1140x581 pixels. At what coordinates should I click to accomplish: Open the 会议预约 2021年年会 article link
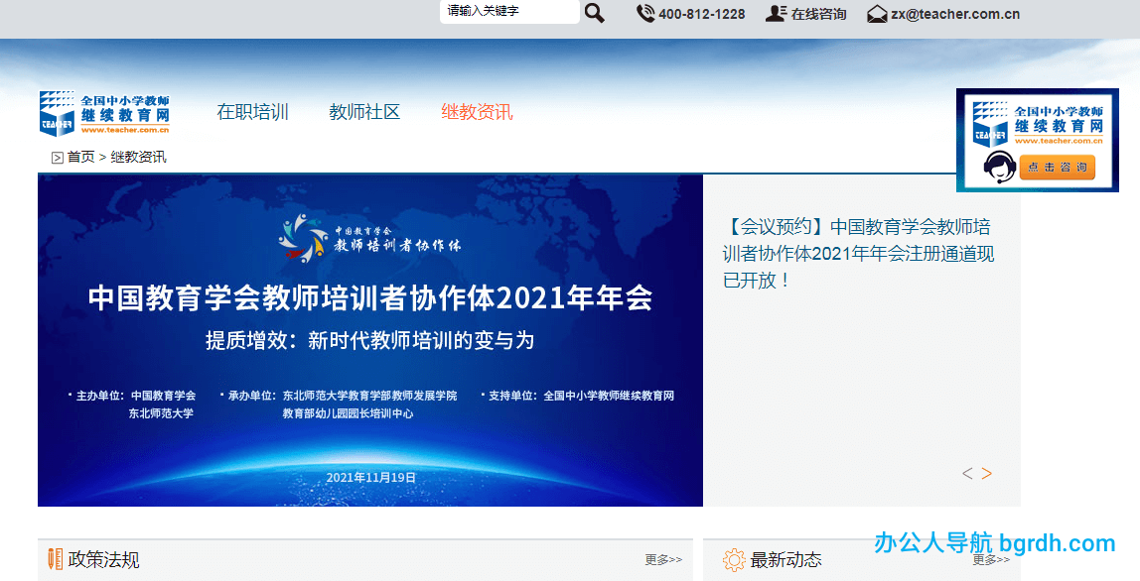click(x=858, y=253)
